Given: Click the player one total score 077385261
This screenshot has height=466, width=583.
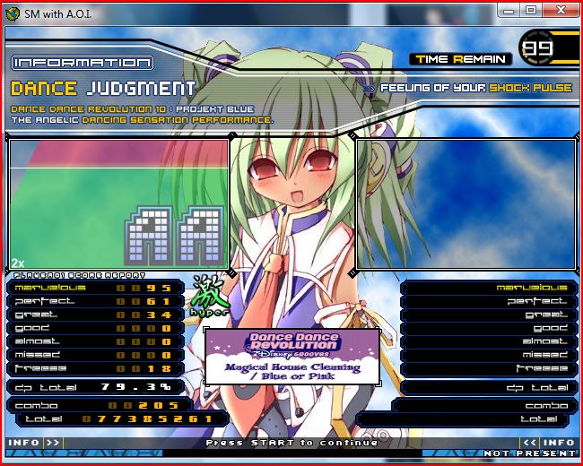Looking at the screenshot, I should click(147, 419).
